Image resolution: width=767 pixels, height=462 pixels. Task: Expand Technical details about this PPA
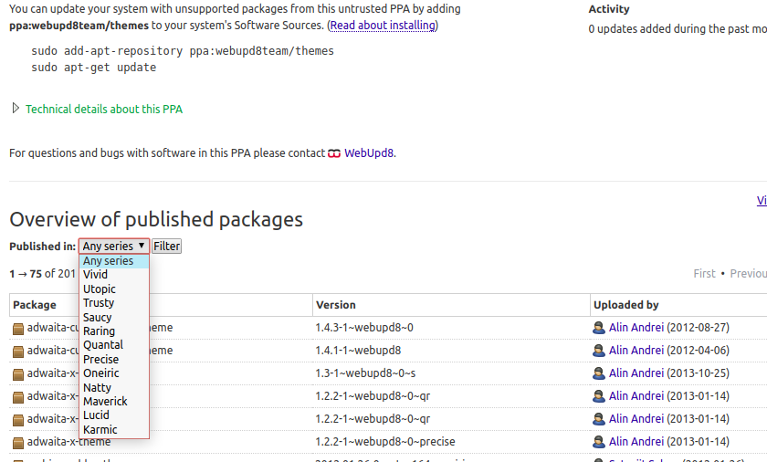pos(104,109)
